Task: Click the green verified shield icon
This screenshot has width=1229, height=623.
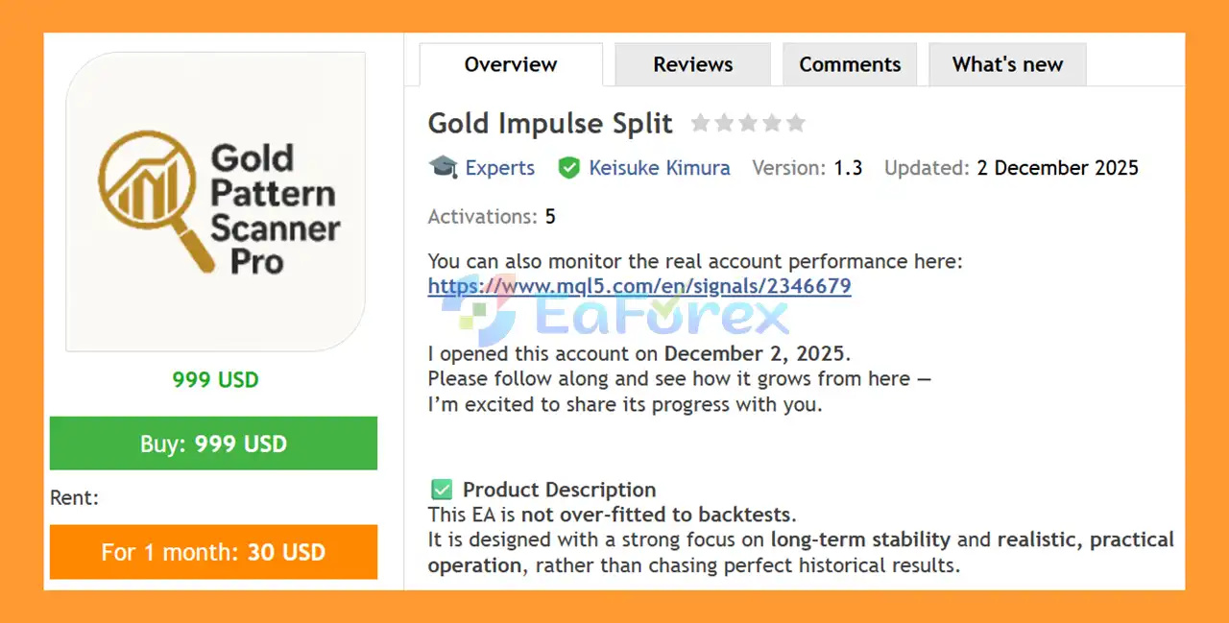Action: click(x=569, y=168)
